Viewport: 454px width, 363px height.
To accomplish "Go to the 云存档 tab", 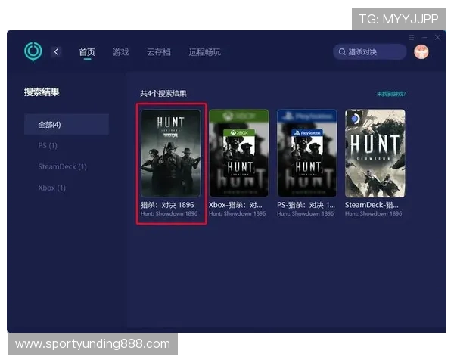I will point(158,52).
